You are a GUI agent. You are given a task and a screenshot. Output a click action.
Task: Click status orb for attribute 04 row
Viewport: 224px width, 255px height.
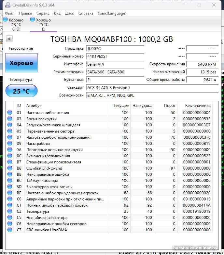(x=10, y=125)
